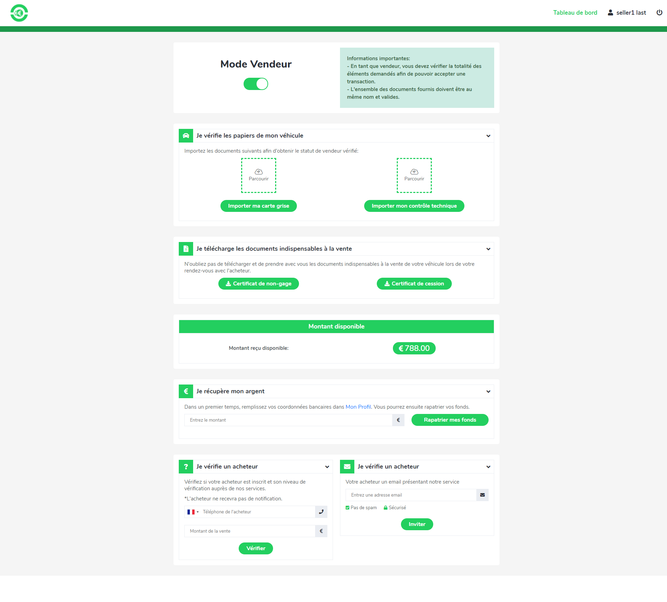Collapse the vehicle papers verification section

pyautogui.click(x=488, y=136)
